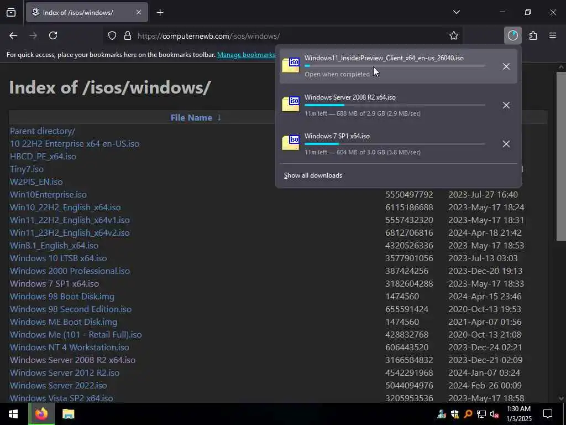Open the Parent directory/ link
Viewport: 566px width, 425px height.
point(43,131)
